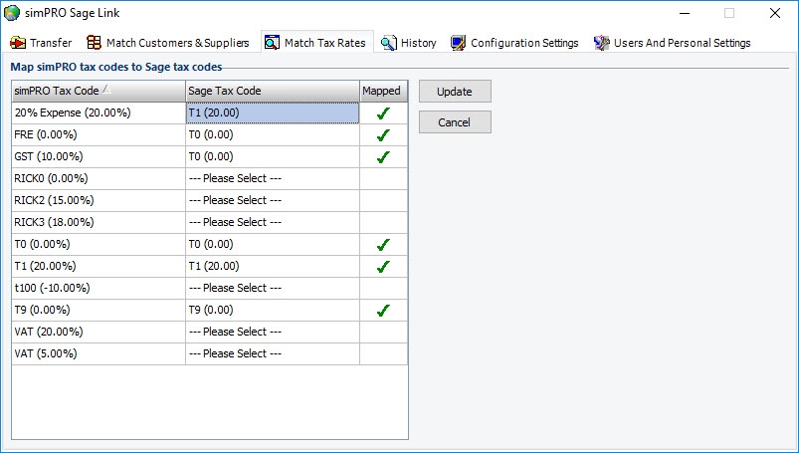Open Sage tax code dropdown for VAT (5.00%)
The height and width of the screenshot is (453, 799).
click(x=272, y=354)
